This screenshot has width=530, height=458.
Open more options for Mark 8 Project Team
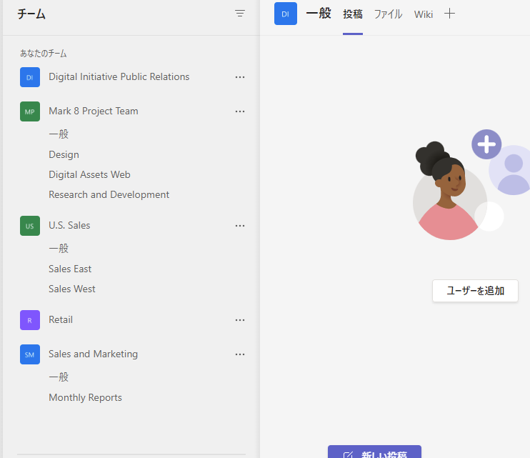240,111
